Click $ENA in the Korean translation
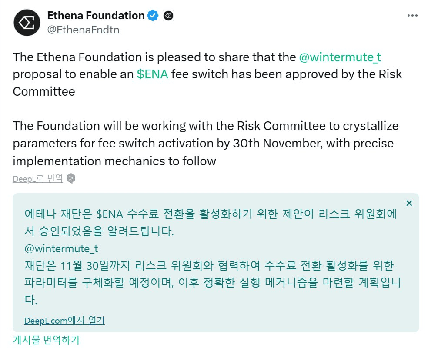Image resolution: width=428 pixels, height=348 pixels. tap(110, 214)
